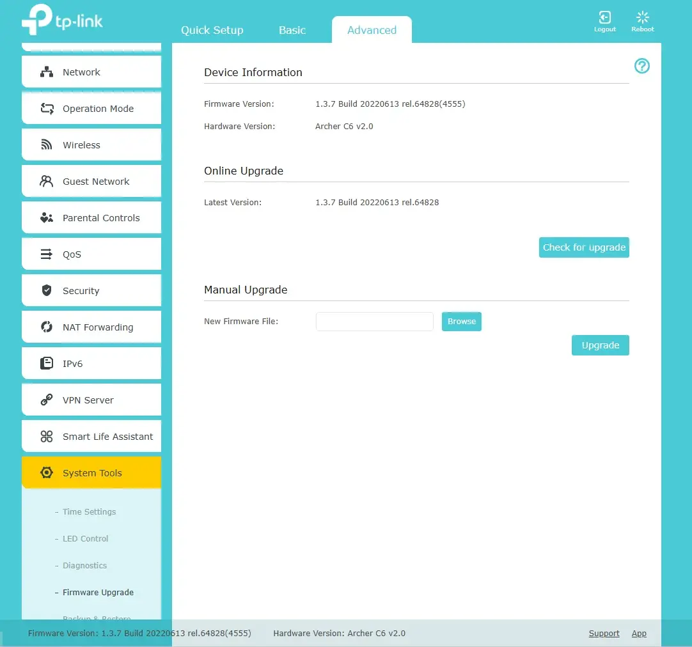Open the Support link
The height and width of the screenshot is (647, 692).
point(604,634)
